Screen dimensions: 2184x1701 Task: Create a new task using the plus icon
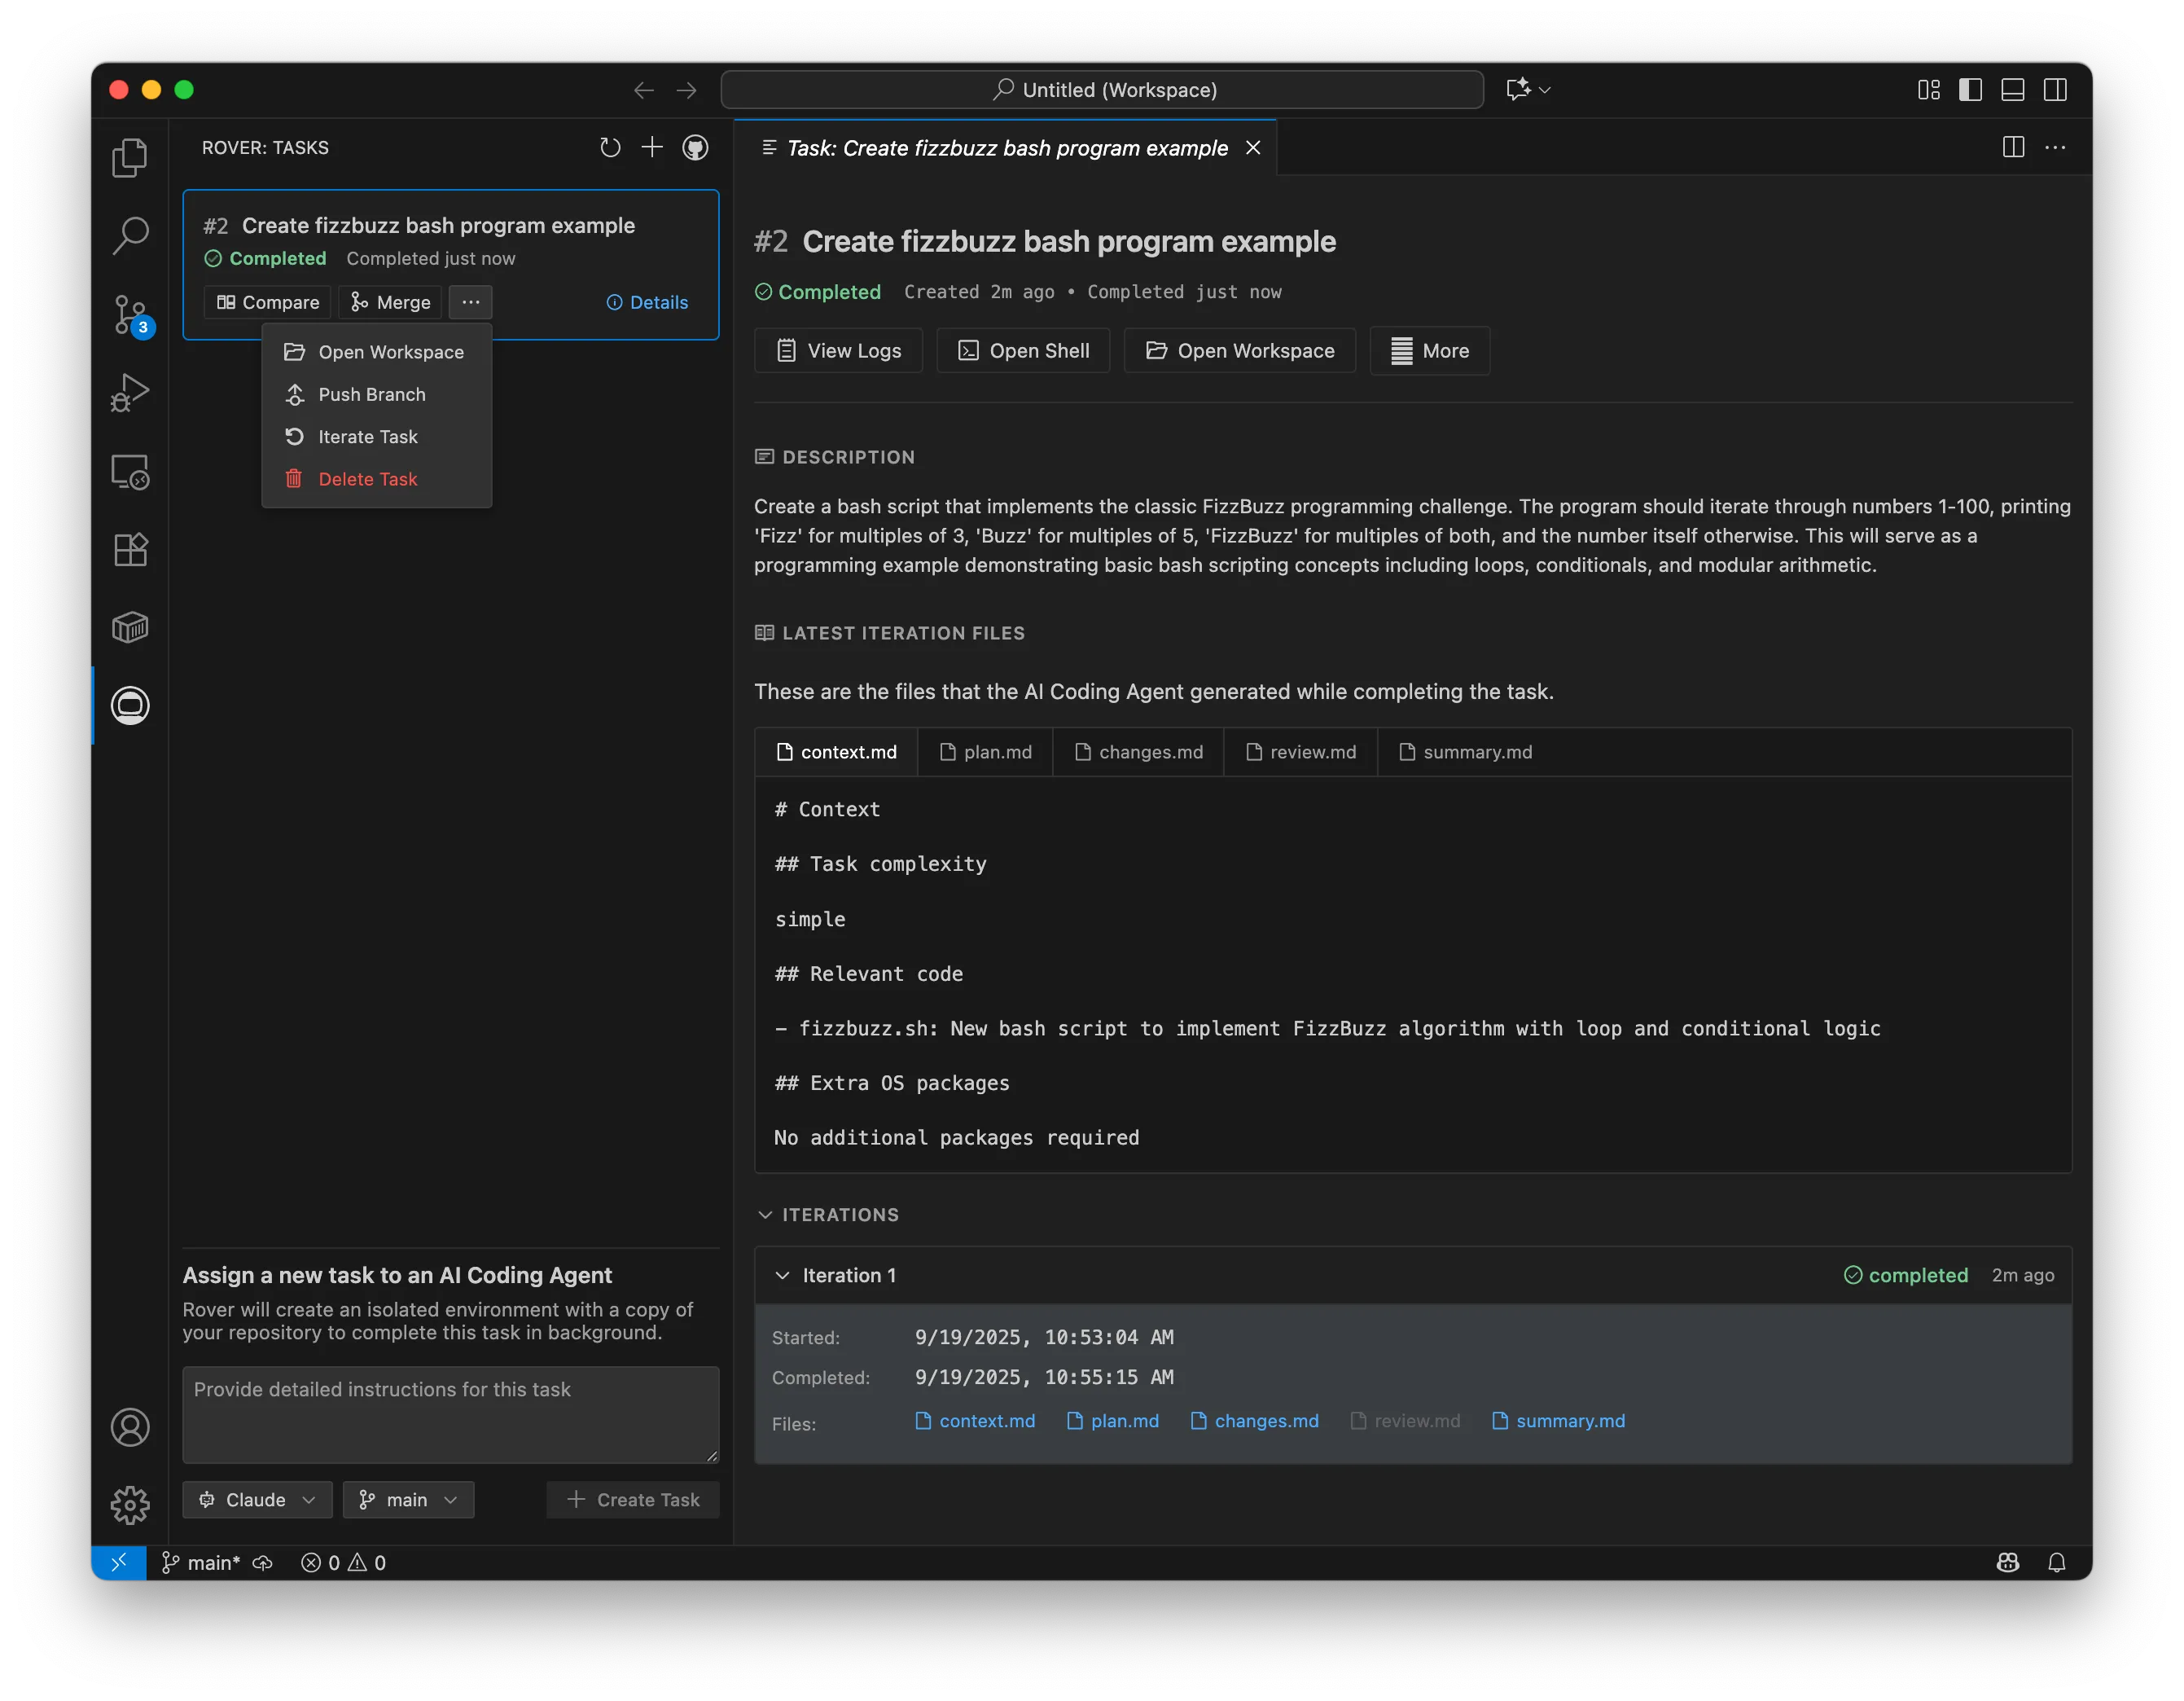(x=652, y=147)
